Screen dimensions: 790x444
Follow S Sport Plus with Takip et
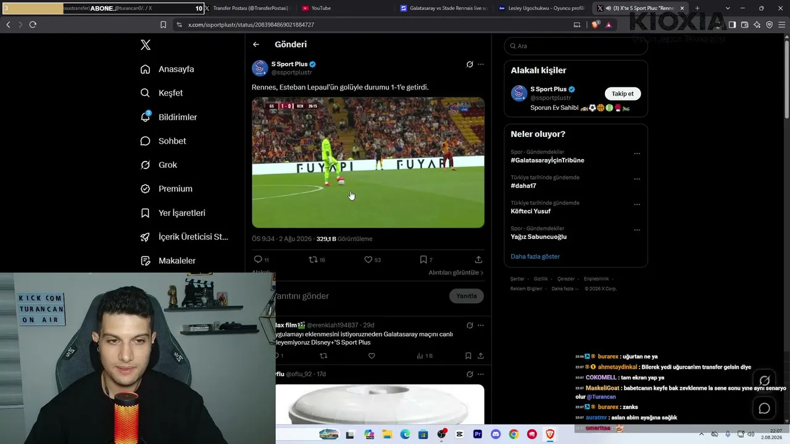pos(622,94)
